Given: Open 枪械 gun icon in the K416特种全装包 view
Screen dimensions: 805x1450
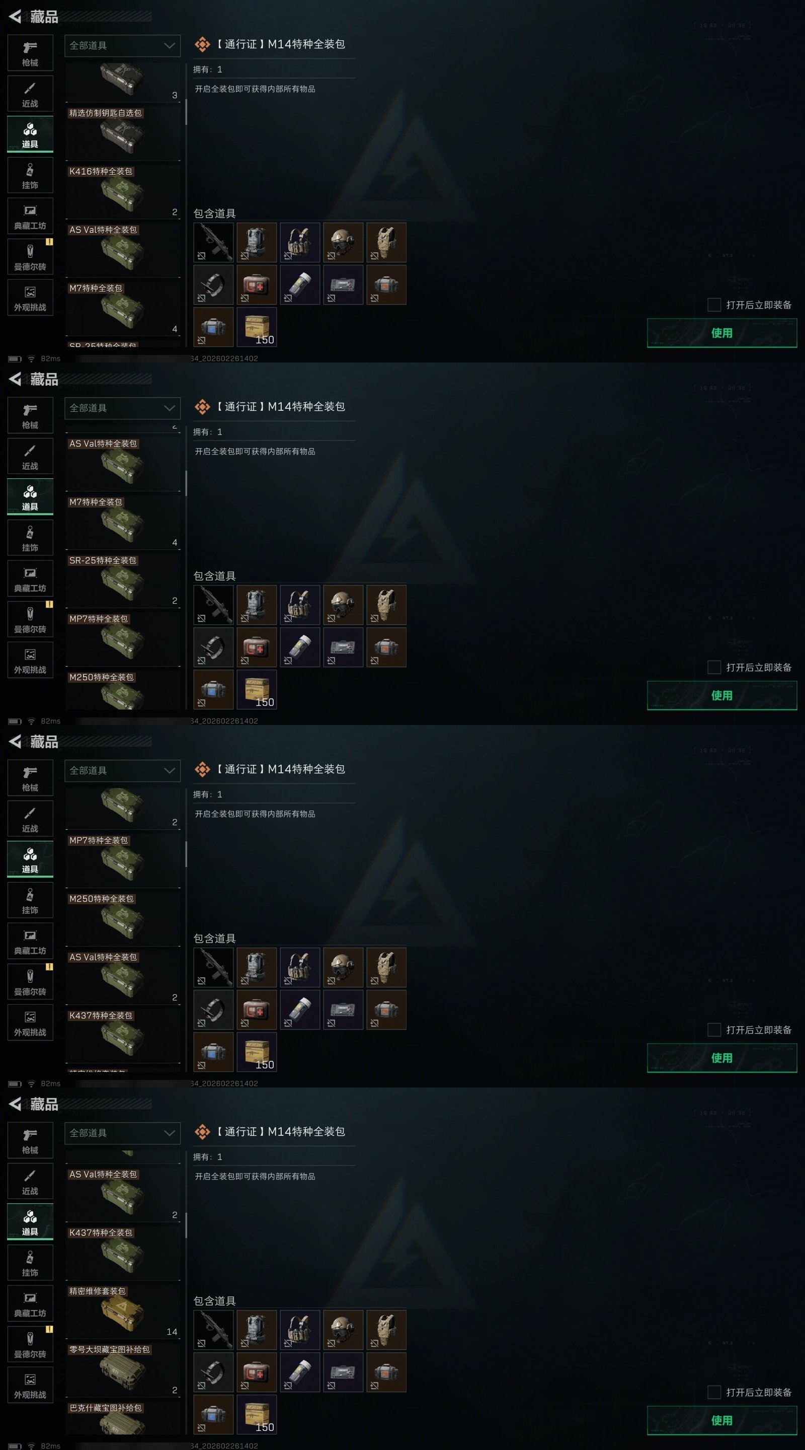Looking at the screenshot, I should pos(30,53).
